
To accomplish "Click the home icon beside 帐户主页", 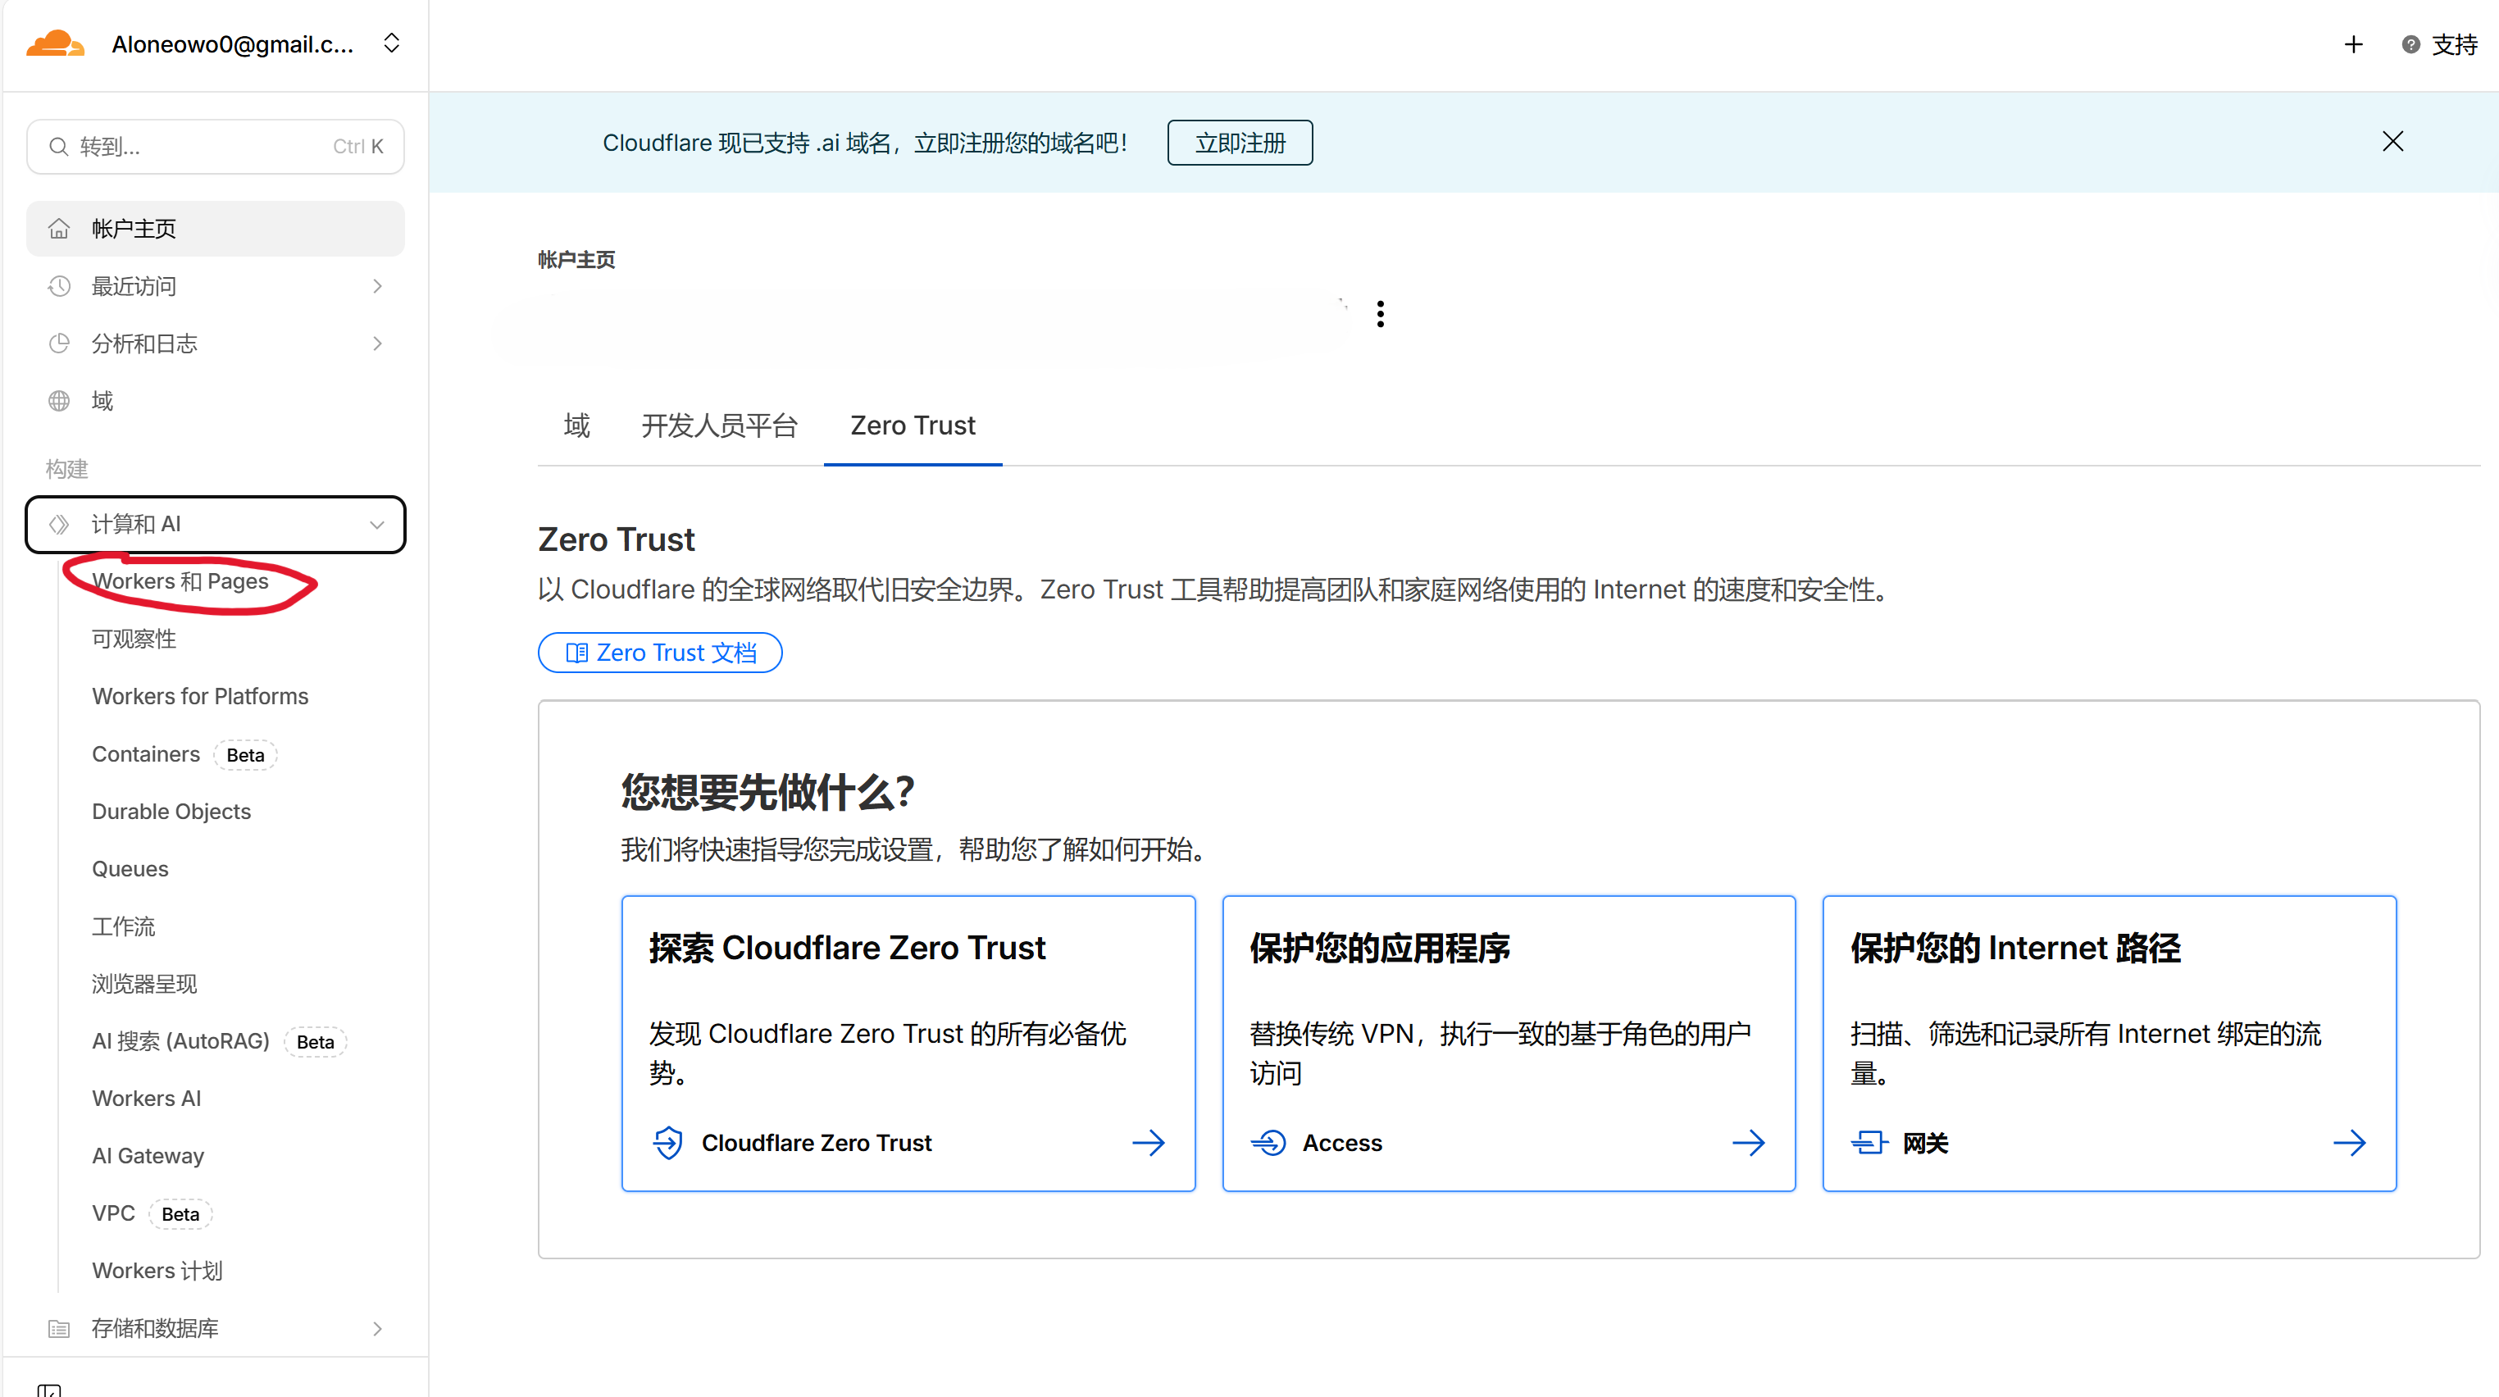I will pyautogui.click(x=59, y=229).
